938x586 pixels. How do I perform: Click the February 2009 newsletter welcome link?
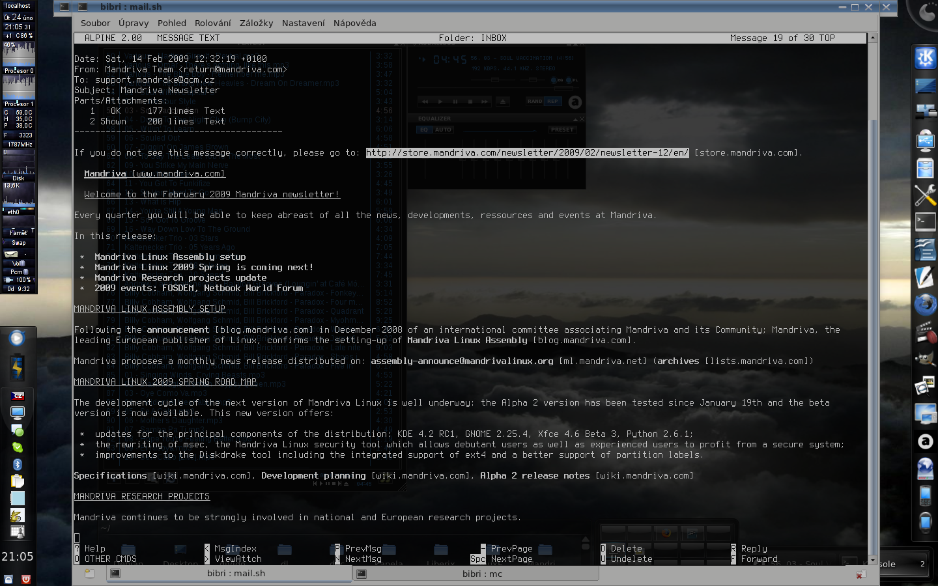point(212,195)
